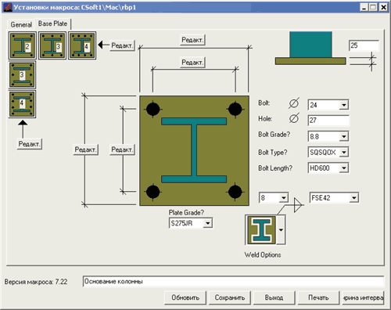Click the Plate Grade? label

pos(186,213)
